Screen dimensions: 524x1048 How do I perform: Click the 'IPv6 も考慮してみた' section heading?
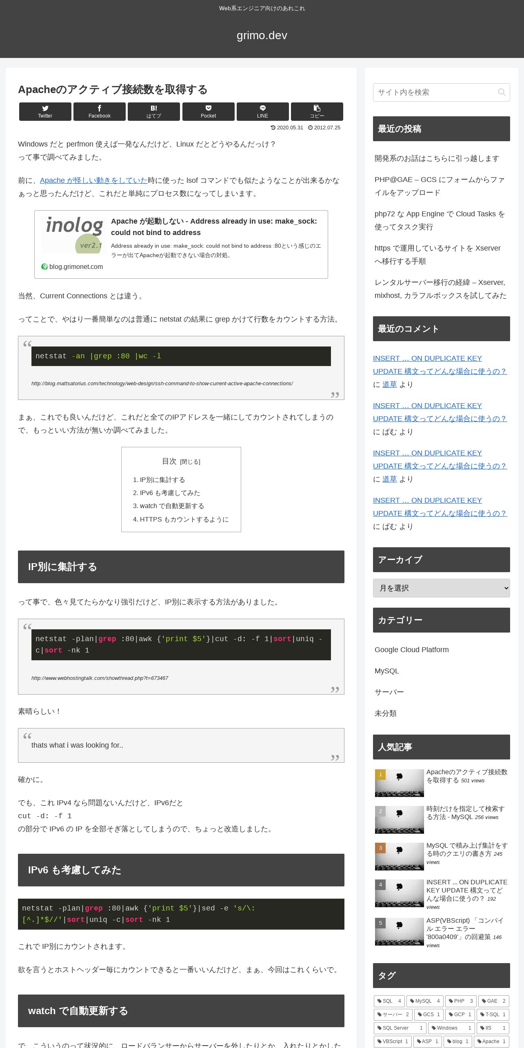pyautogui.click(x=181, y=870)
